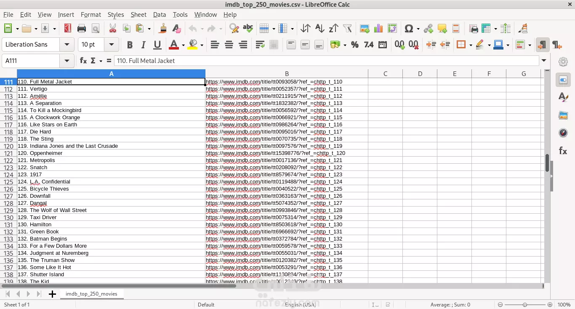
Task: Open the Function Wizard fx icon
Action: [83, 61]
